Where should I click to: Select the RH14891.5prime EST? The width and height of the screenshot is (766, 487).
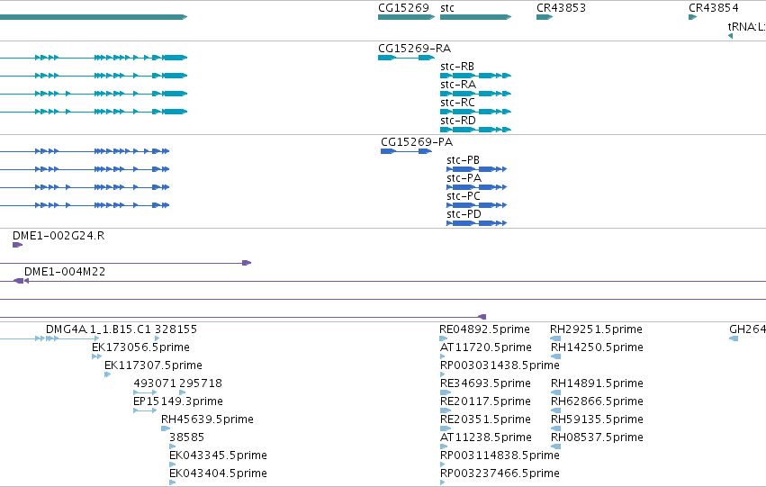[x=556, y=392]
